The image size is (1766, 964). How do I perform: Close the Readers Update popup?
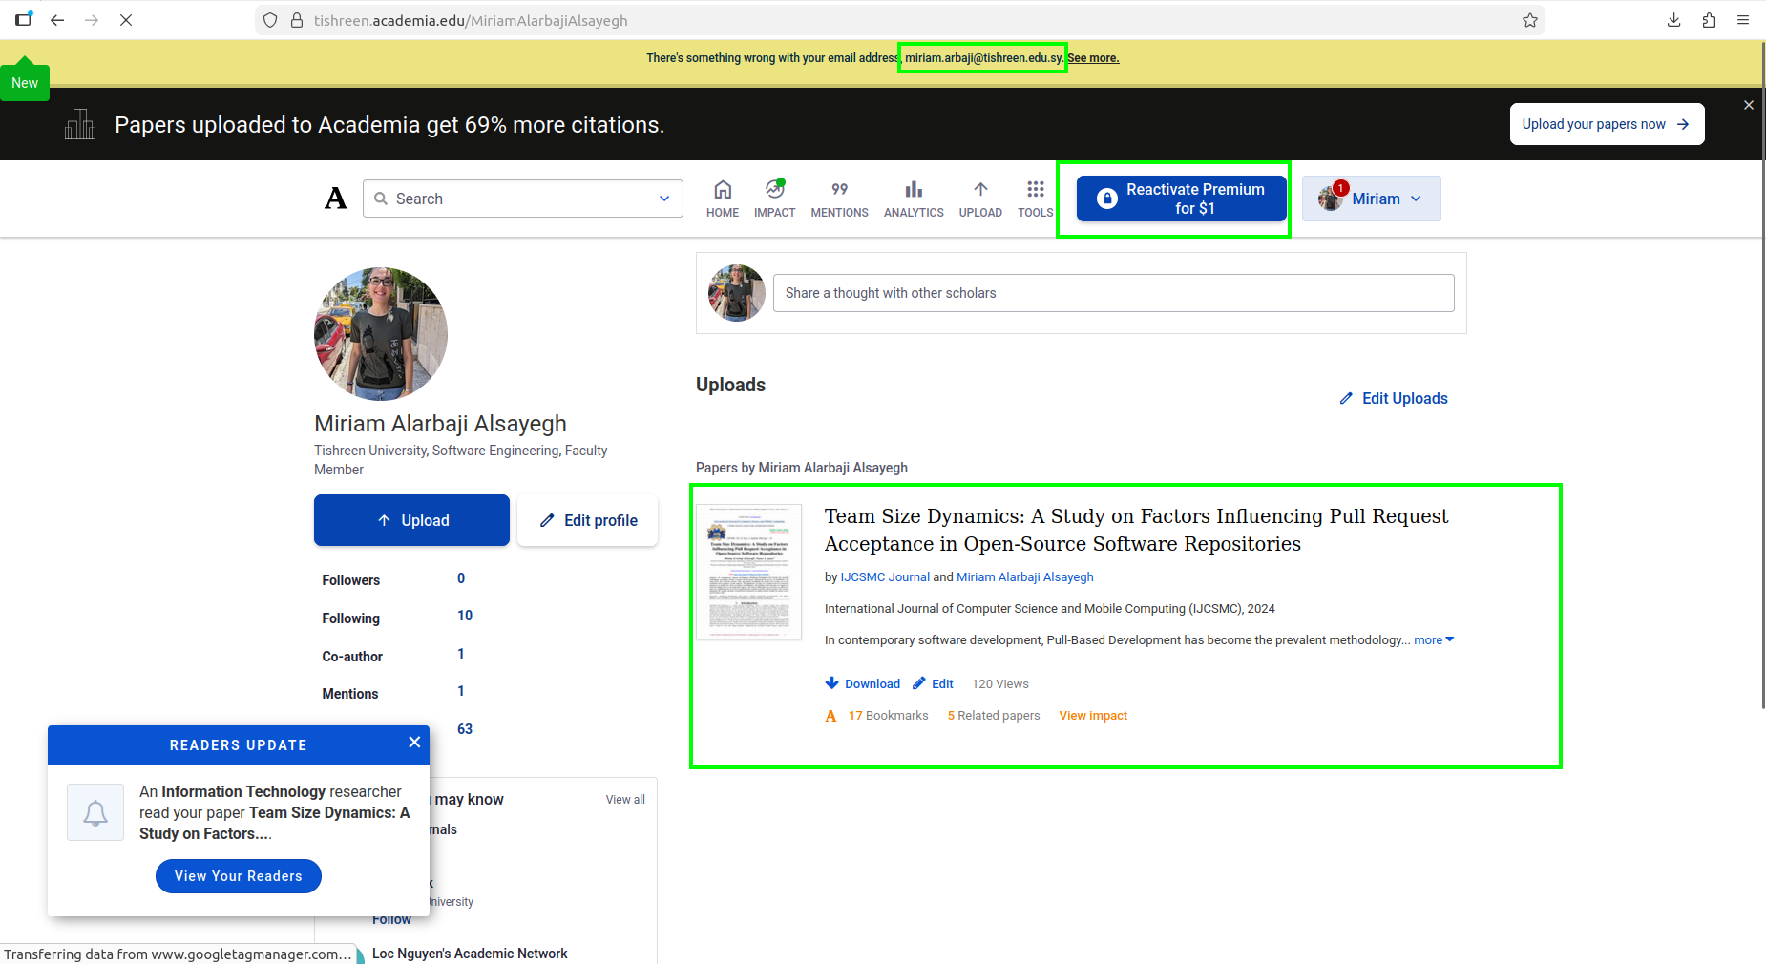(x=414, y=743)
